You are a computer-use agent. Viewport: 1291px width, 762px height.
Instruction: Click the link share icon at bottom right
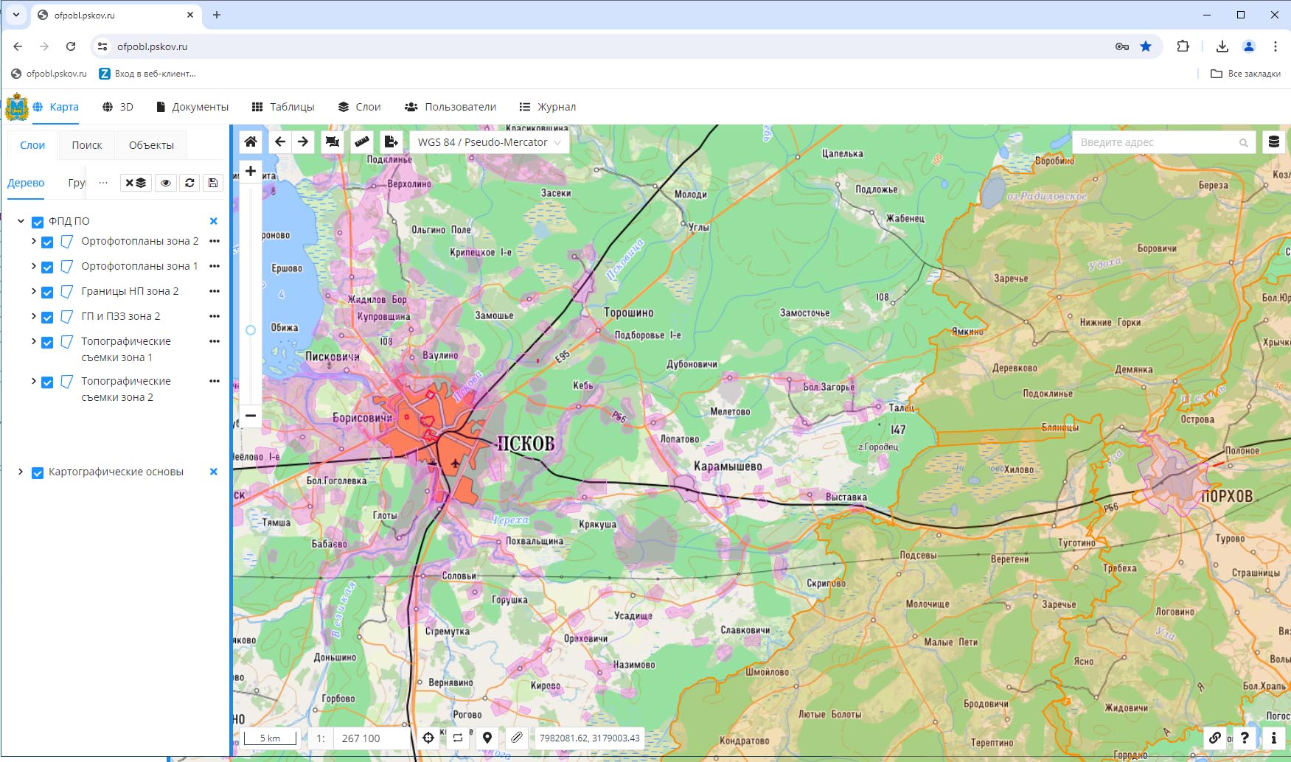(1215, 738)
